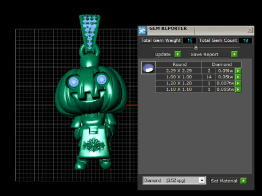Click the 0.005tw weight cell
Screen dimensions: 262x196
point(225,89)
